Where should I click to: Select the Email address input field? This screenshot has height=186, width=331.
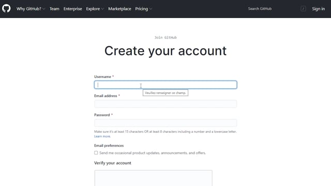click(x=165, y=104)
